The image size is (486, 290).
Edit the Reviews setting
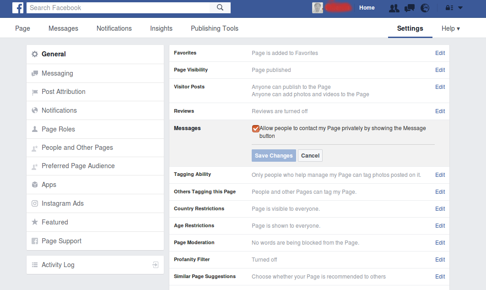click(440, 111)
